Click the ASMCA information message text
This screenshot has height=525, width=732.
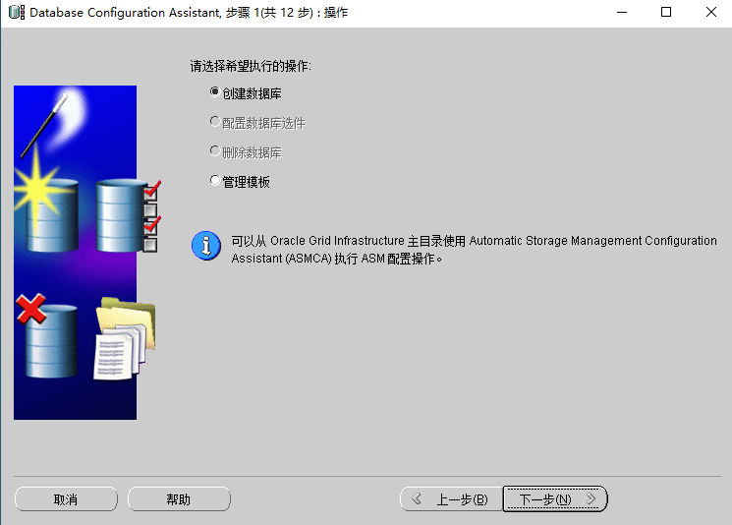coord(474,250)
